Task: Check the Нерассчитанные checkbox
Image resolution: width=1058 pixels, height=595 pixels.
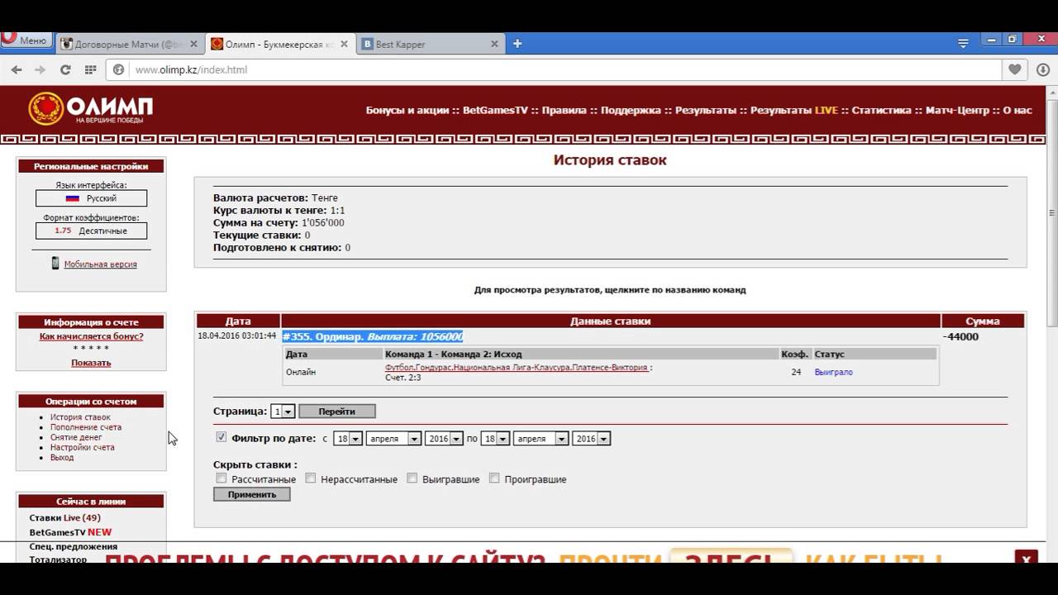Action: [x=311, y=478]
